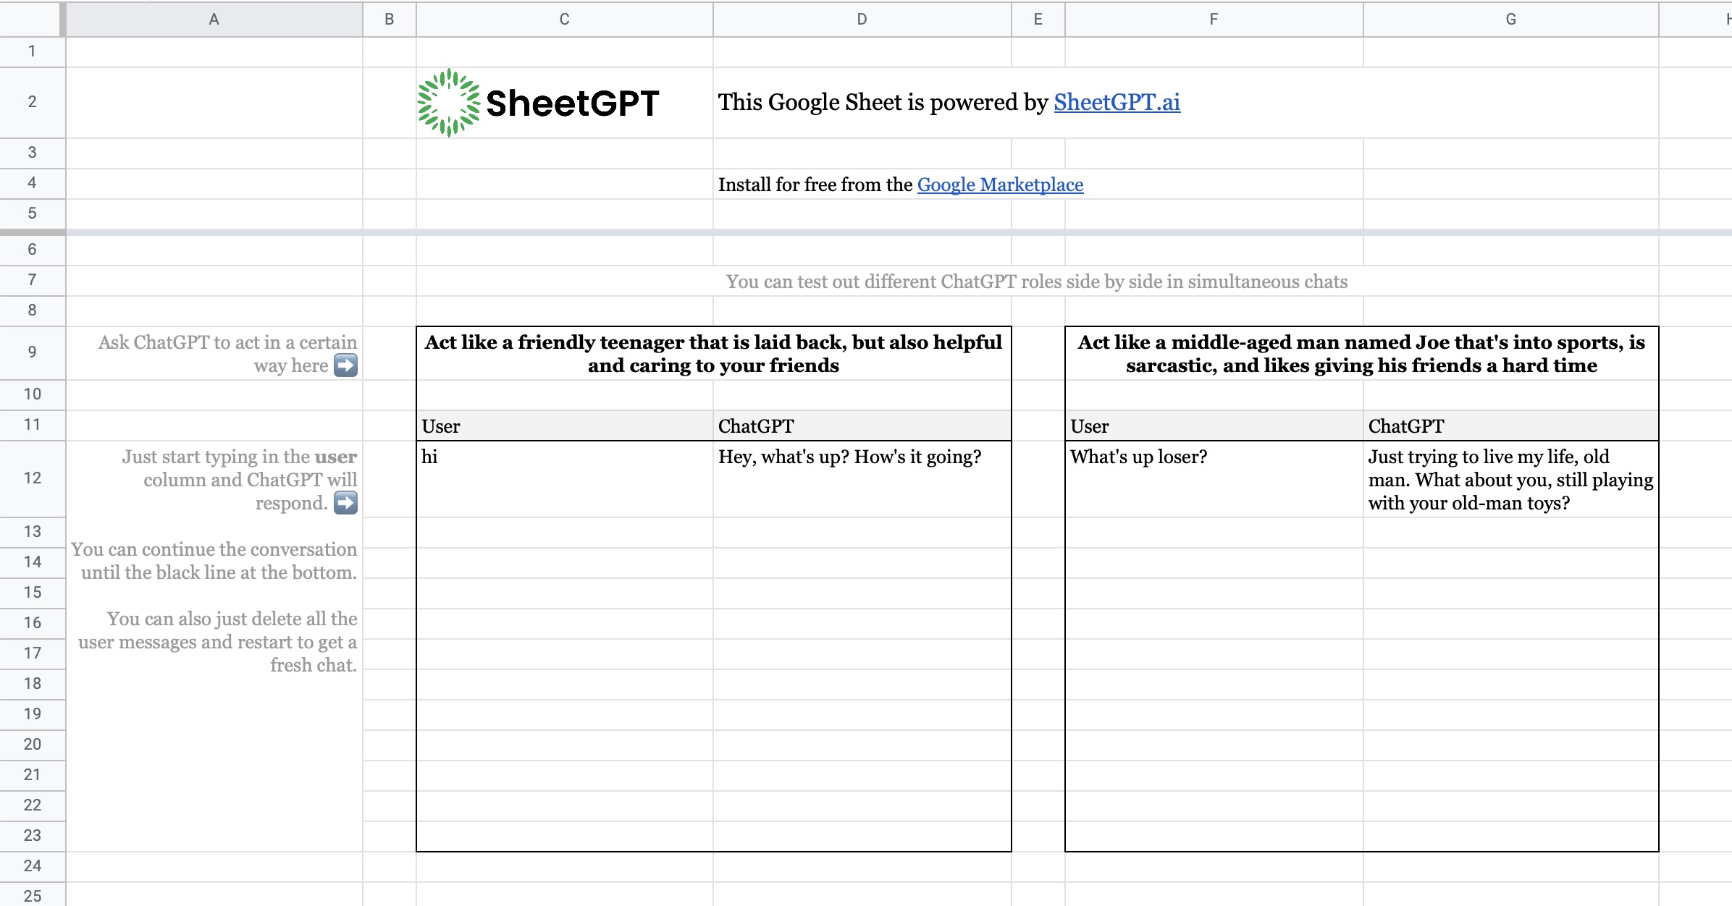Open the SheetGPT.ai hyperlink

coord(1116,102)
